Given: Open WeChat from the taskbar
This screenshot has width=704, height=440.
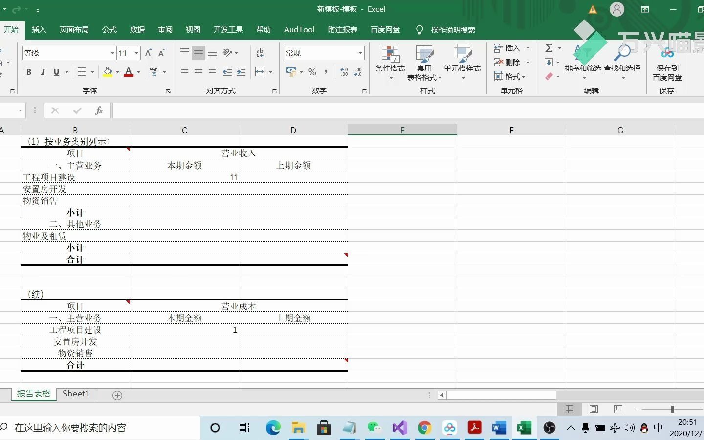Looking at the screenshot, I should tap(374, 428).
